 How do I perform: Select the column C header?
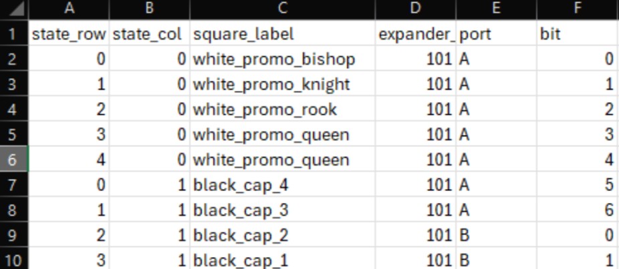282,9
